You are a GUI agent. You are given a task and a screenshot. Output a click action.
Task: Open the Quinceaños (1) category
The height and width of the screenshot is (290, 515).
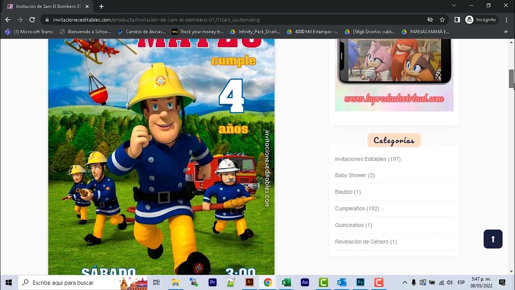click(354, 225)
